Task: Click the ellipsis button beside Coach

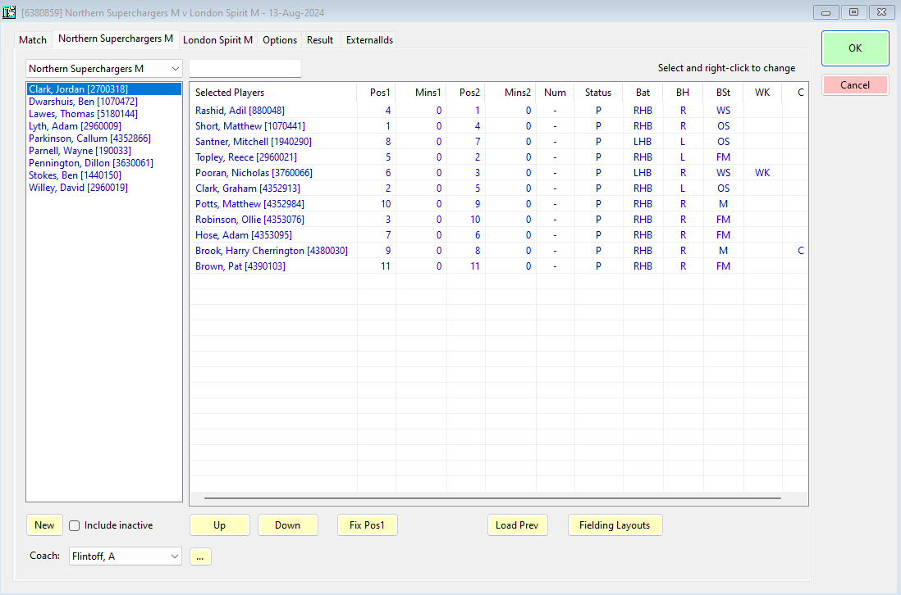Action: [x=200, y=556]
